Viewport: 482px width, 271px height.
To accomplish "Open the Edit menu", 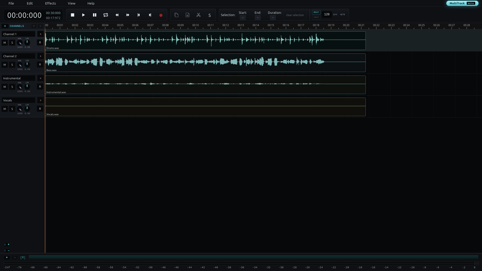I will point(30,3).
